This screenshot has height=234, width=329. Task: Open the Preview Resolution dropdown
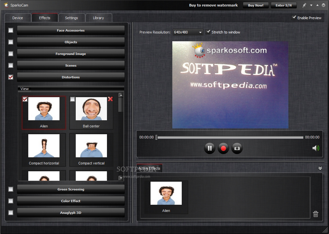(188, 32)
